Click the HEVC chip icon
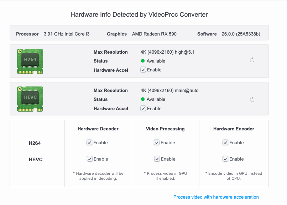Viewport: 287px width, 205px height. pos(30,99)
